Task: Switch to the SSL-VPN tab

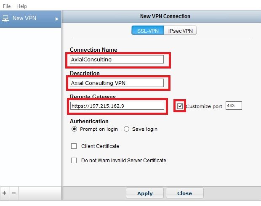Action: point(148,31)
